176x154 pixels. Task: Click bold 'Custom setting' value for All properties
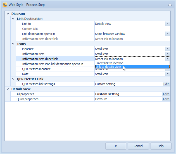point(107,94)
